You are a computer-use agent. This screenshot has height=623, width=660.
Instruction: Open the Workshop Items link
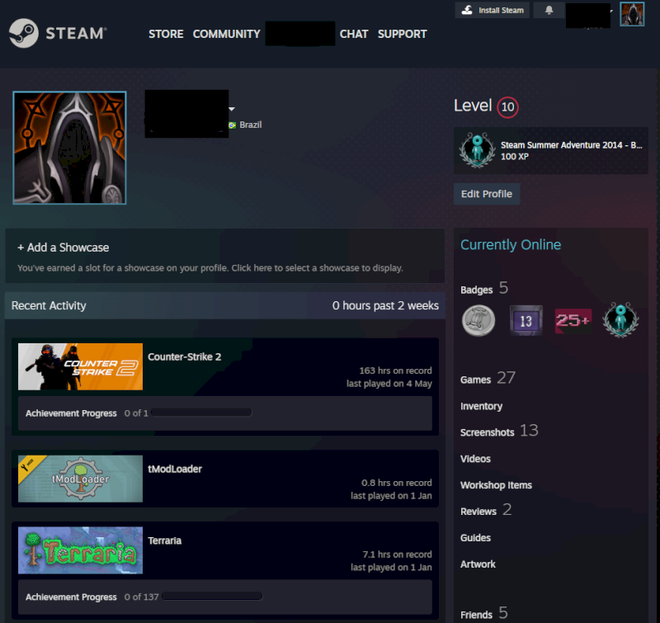click(x=496, y=485)
